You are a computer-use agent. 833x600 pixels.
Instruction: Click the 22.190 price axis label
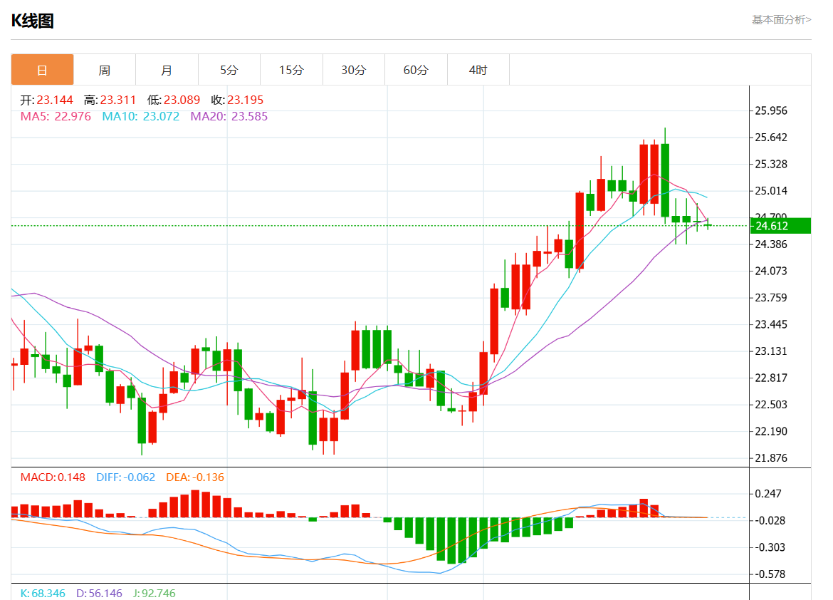coord(771,431)
